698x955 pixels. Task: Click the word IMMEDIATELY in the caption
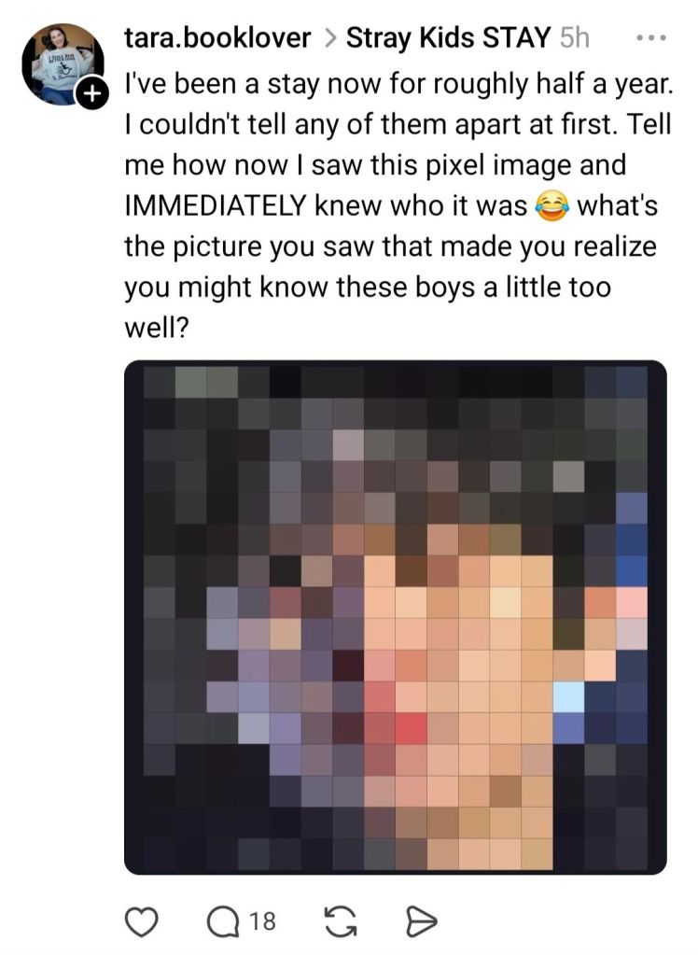point(215,206)
